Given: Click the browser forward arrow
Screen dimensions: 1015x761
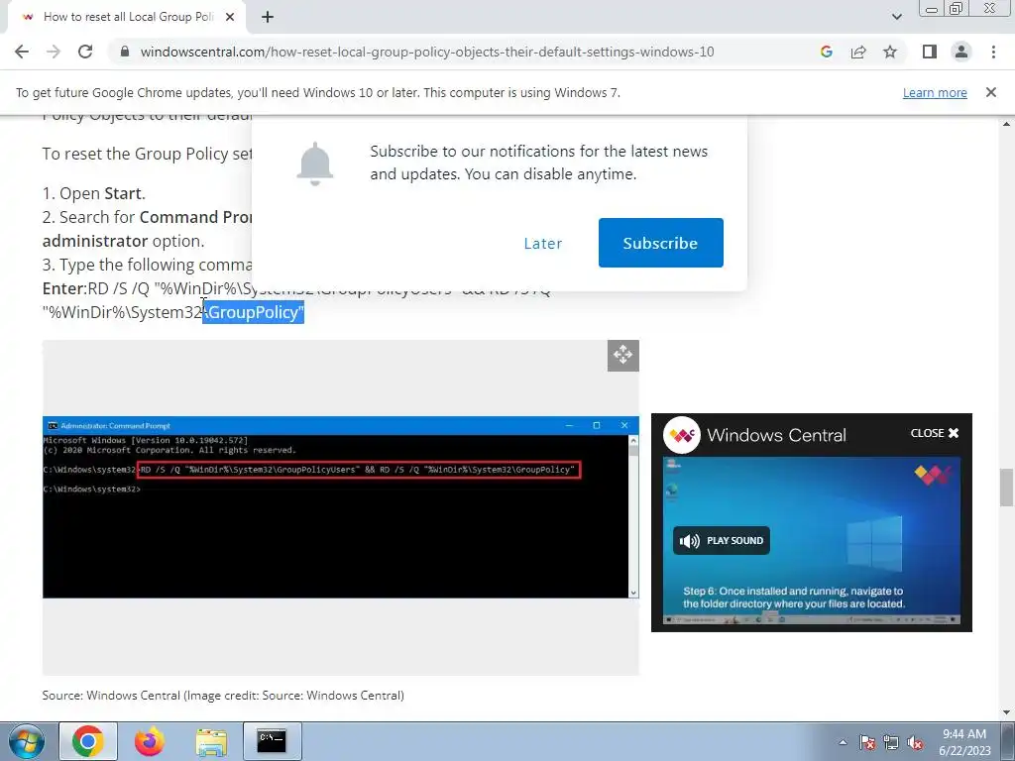Looking at the screenshot, I should [54, 52].
